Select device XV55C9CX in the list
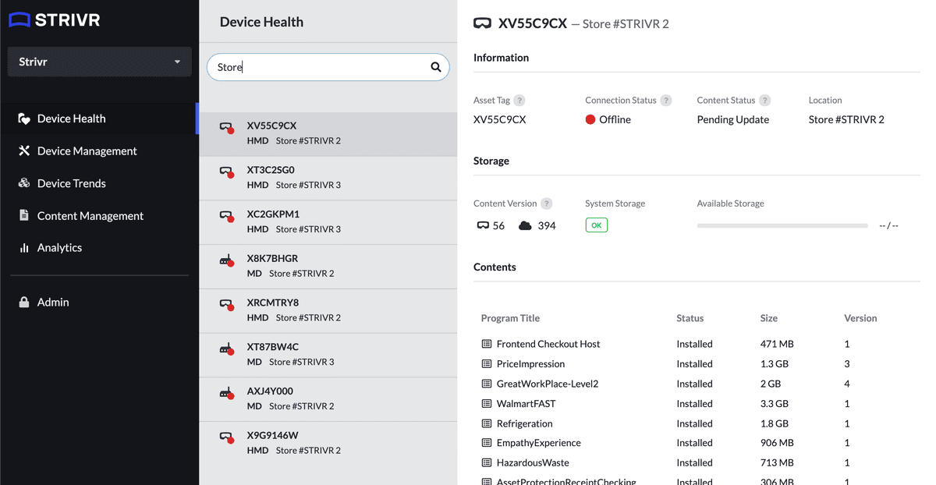 328,133
